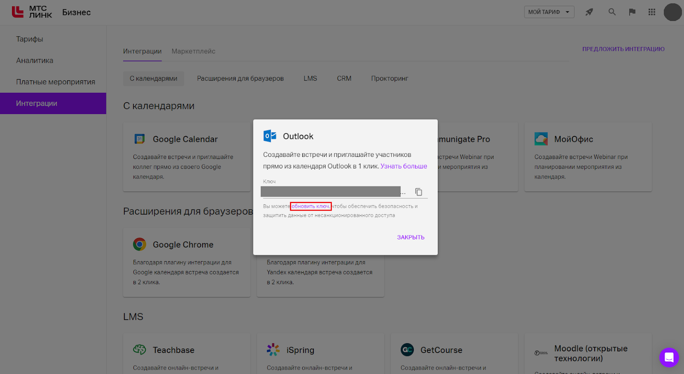Open Тарифы in the sidebar
This screenshot has width=684, height=374.
(x=29, y=39)
